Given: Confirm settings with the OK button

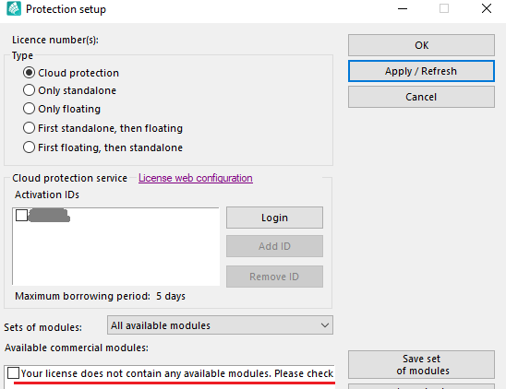Looking at the screenshot, I should pos(421,45).
